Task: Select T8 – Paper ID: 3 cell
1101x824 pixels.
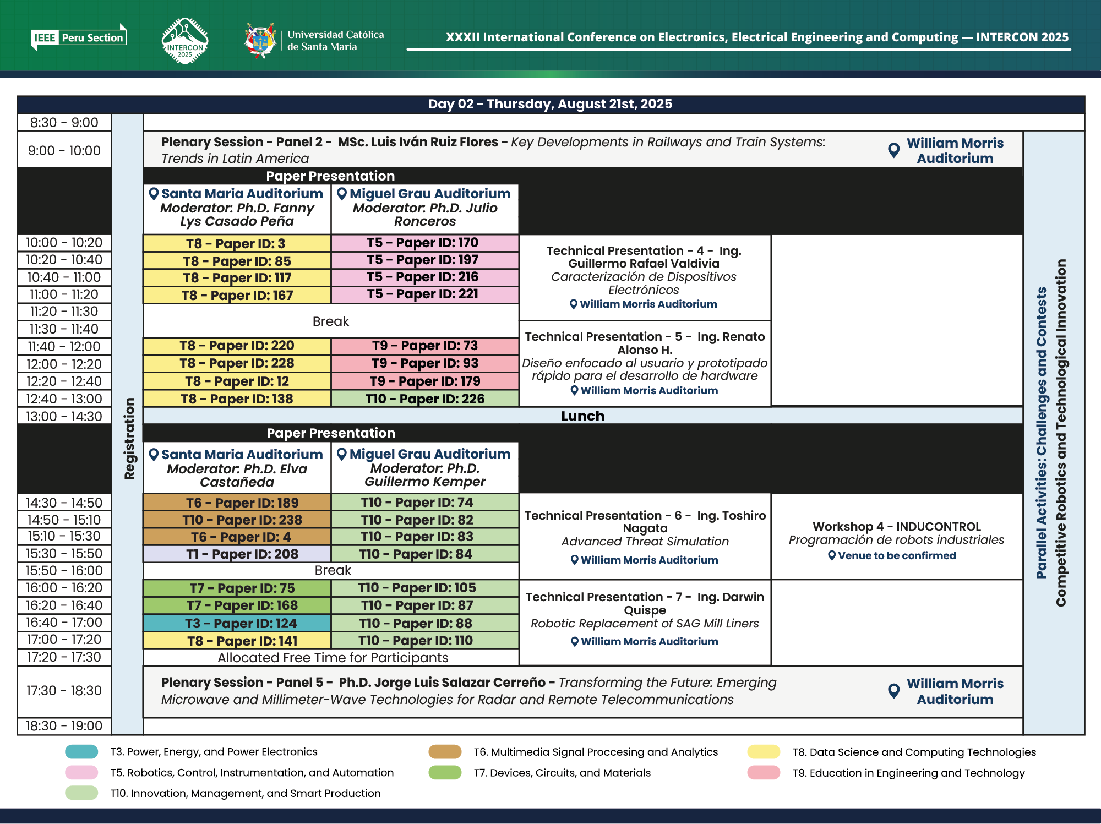Action: coord(237,243)
